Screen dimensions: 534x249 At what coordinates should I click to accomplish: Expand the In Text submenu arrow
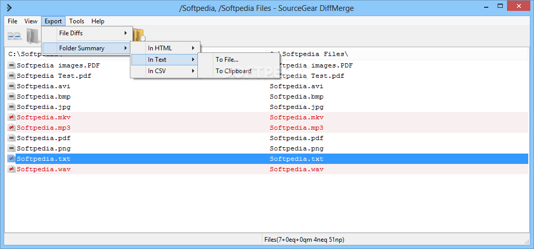(x=193, y=60)
